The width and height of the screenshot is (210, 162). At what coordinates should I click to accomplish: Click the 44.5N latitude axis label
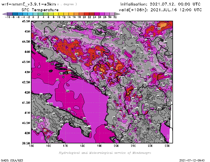[x=26, y=42]
